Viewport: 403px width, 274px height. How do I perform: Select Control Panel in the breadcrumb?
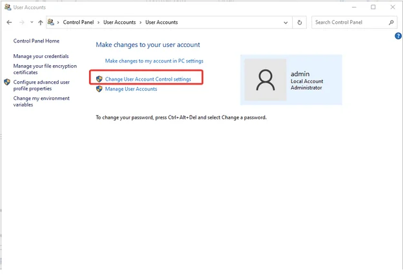tap(79, 22)
